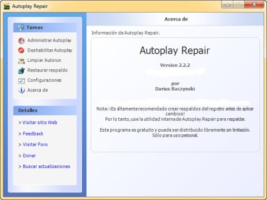This screenshot has width=267, height=200.
Task: Open the Visitar sitio Web link
Action: coord(40,122)
